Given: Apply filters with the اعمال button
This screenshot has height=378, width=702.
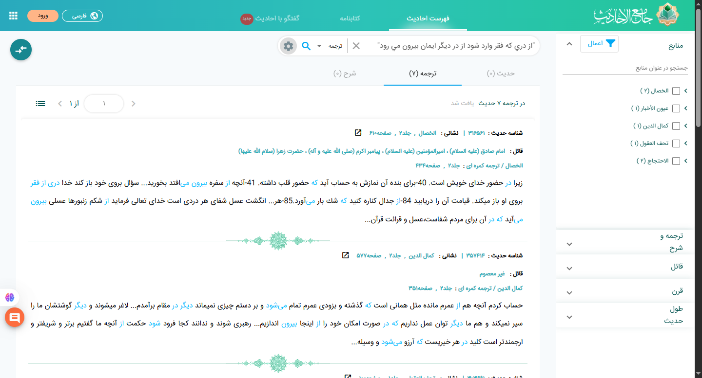Looking at the screenshot, I should 599,44.
